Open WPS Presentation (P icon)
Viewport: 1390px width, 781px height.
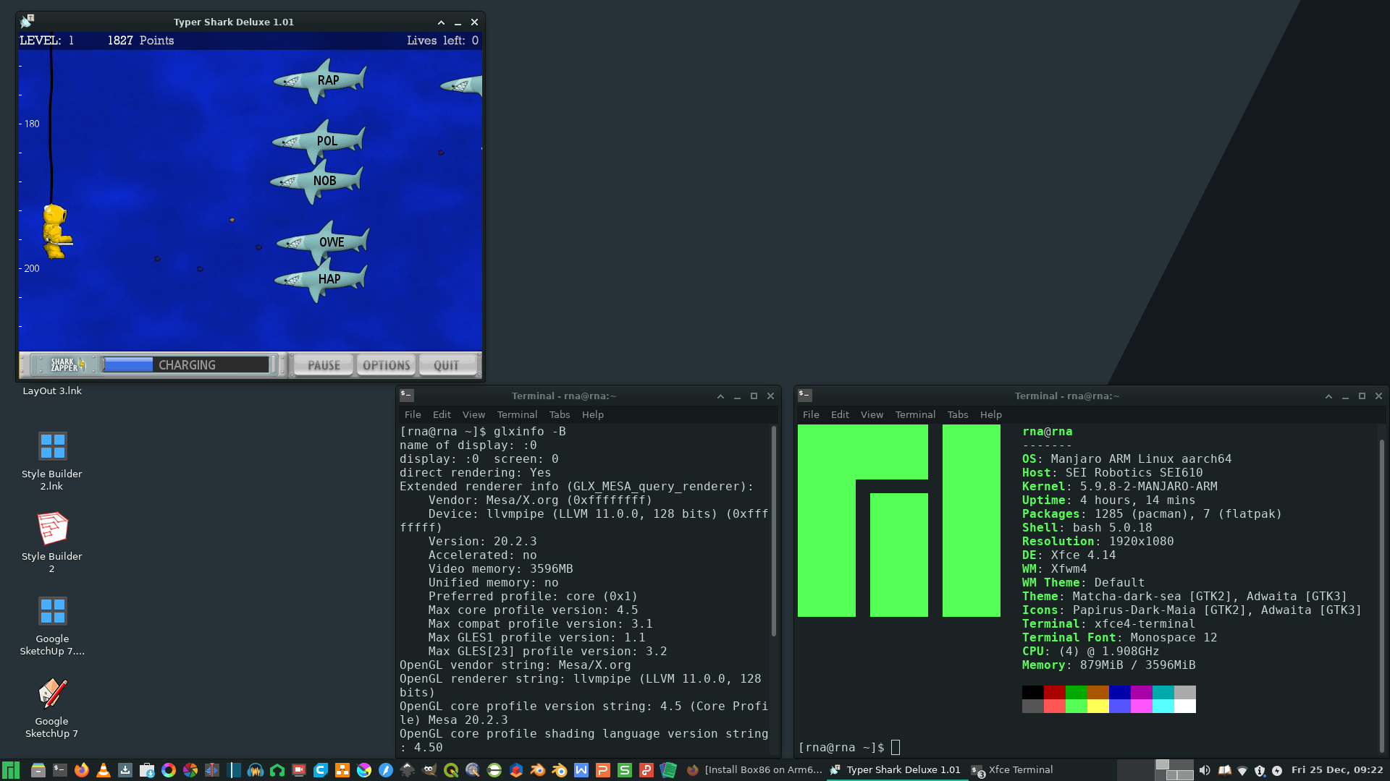coord(603,770)
